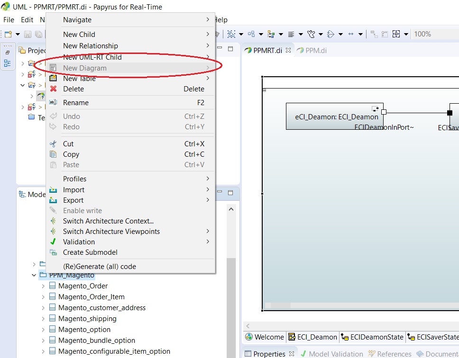Switch to the ECI_Deamon diagram tab
Screen dimensions: 459x358
[x=313, y=337]
